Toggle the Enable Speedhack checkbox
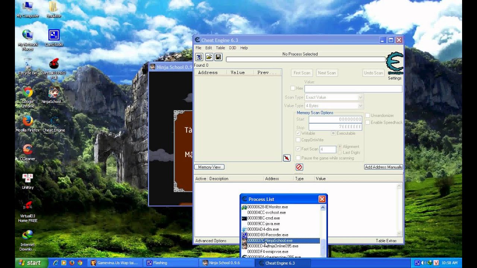Image resolution: width=477 pixels, height=268 pixels. (x=368, y=122)
